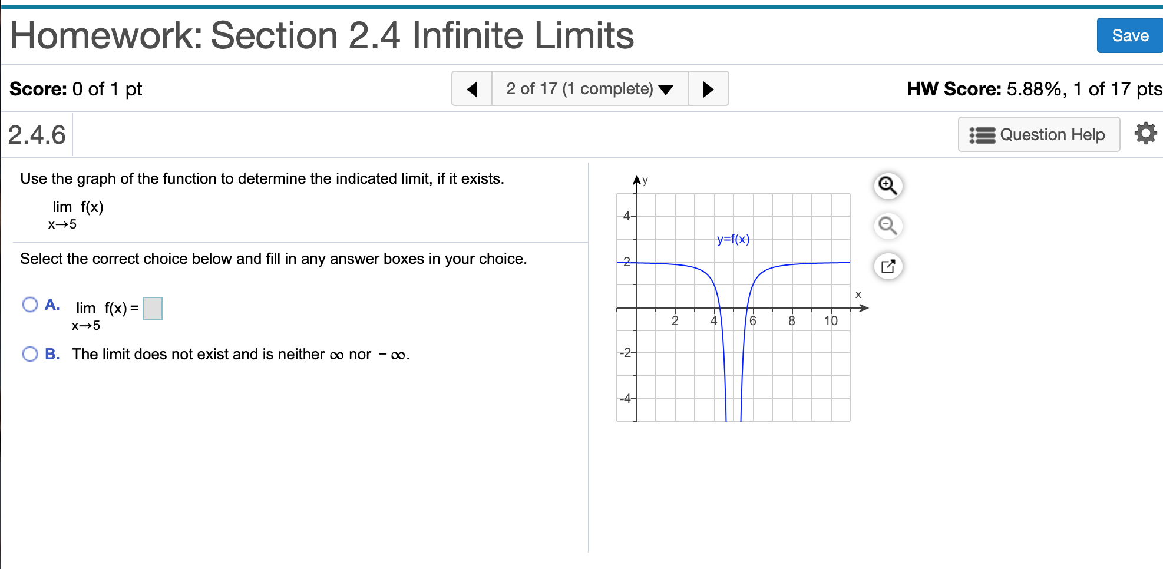Open the settings gear icon
The height and width of the screenshot is (569, 1163).
(1145, 134)
